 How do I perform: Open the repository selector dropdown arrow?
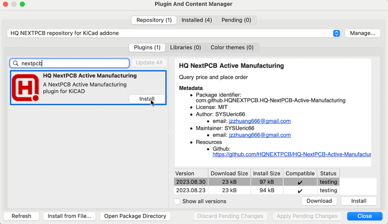336,33
